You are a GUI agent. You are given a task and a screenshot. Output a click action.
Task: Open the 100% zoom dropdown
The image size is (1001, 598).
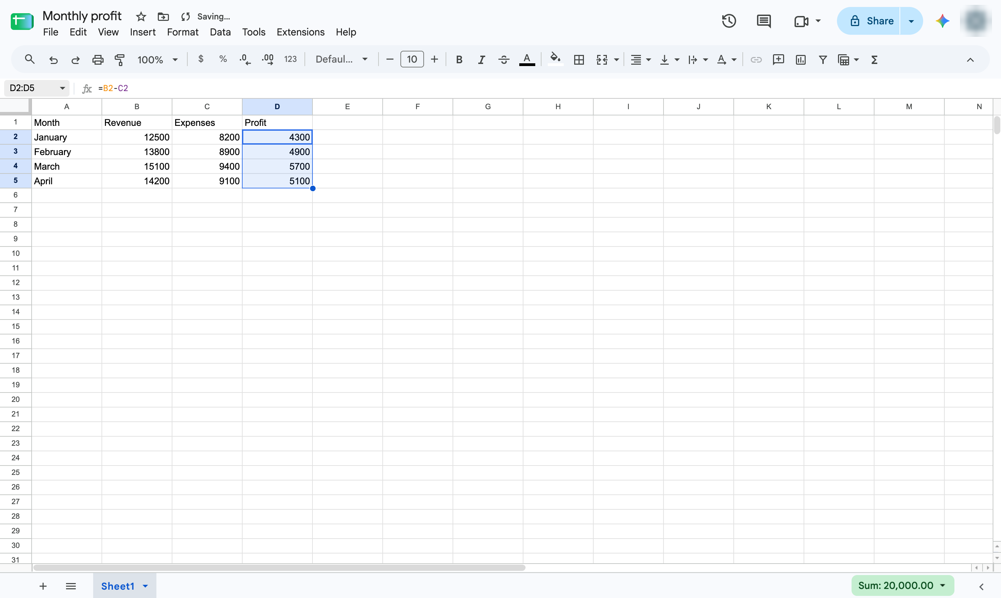tap(157, 60)
